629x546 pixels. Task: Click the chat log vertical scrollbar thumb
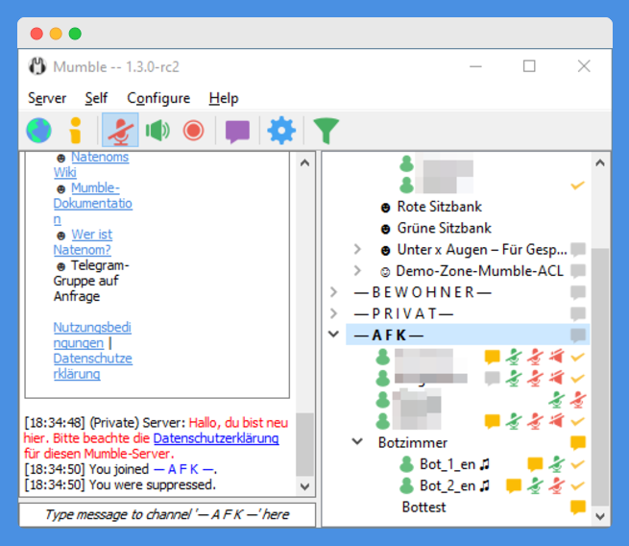click(x=304, y=444)
